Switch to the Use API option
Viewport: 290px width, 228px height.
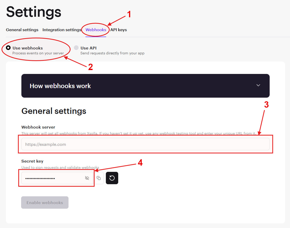76,48
